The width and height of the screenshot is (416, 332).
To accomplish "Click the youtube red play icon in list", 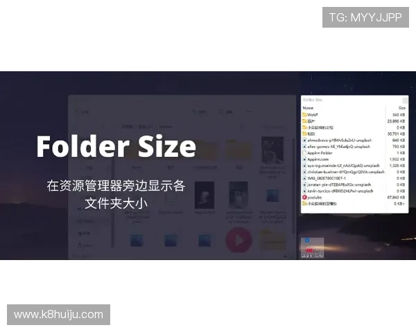I will (304, 198).
